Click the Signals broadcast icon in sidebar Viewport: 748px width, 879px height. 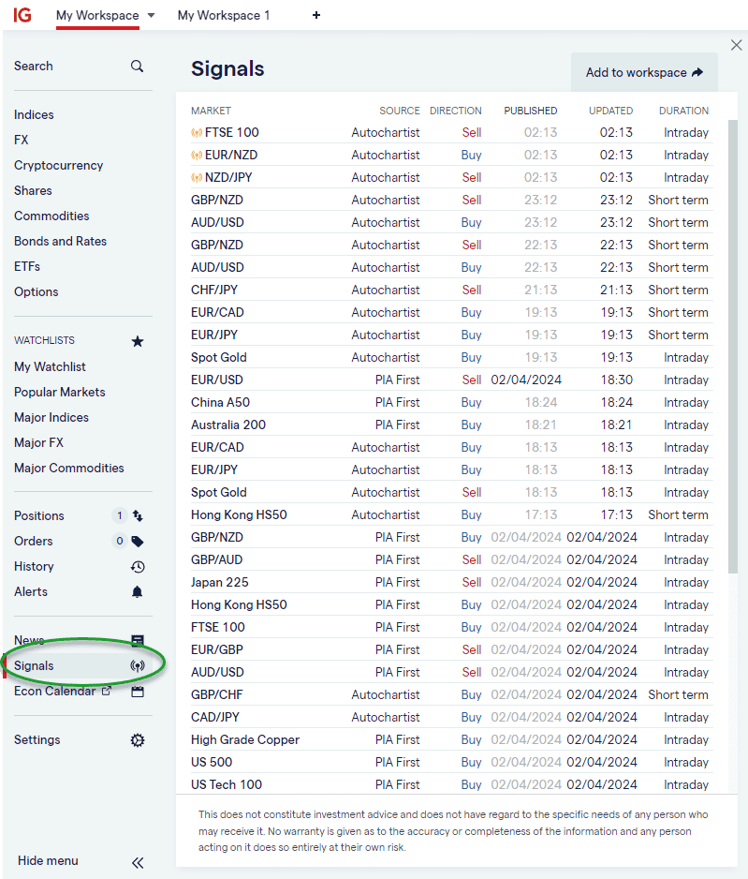(x=138, y=666)
